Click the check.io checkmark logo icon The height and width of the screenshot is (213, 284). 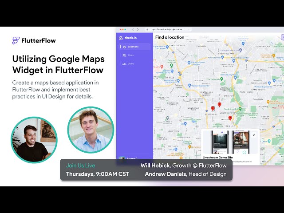click(121, 38)
